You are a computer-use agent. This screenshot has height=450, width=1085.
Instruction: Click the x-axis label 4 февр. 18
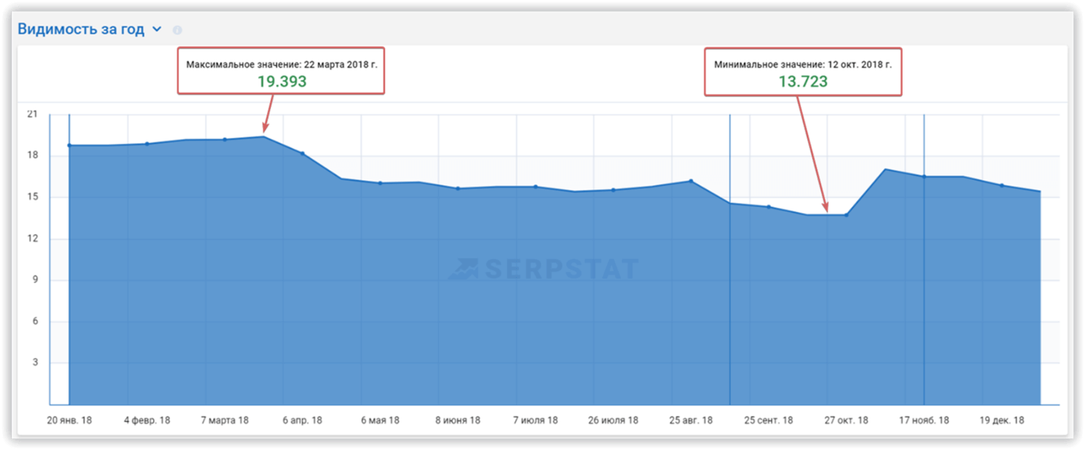pos(147,421)
